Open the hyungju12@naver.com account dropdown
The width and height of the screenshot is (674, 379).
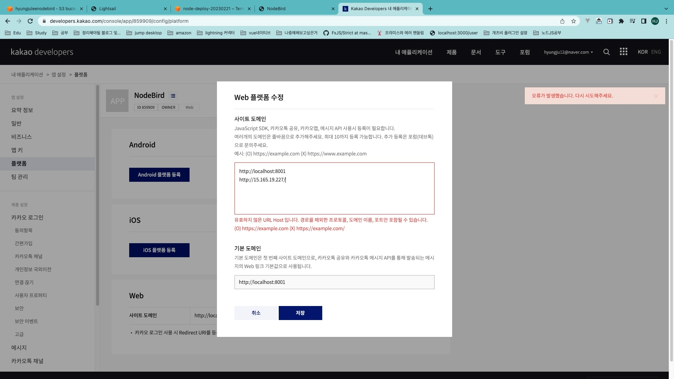pyautogui.click(x=568, y=52)
